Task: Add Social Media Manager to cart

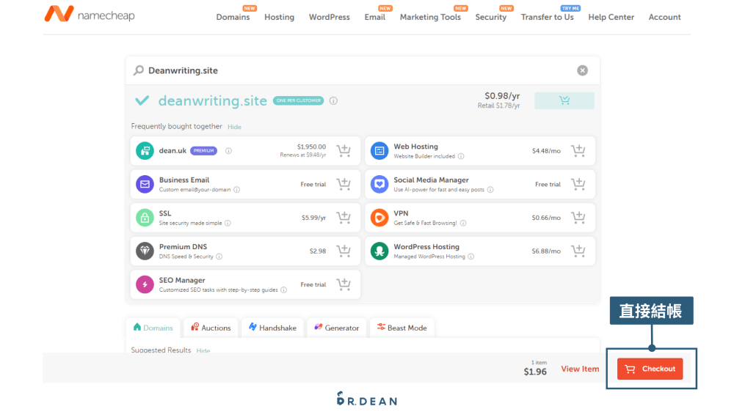Action: (x=578, y=184)
